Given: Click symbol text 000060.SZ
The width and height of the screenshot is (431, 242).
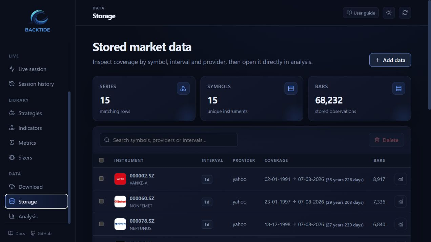Looking at the screenshot, I should pyautogui.click(x=142, y=198).
